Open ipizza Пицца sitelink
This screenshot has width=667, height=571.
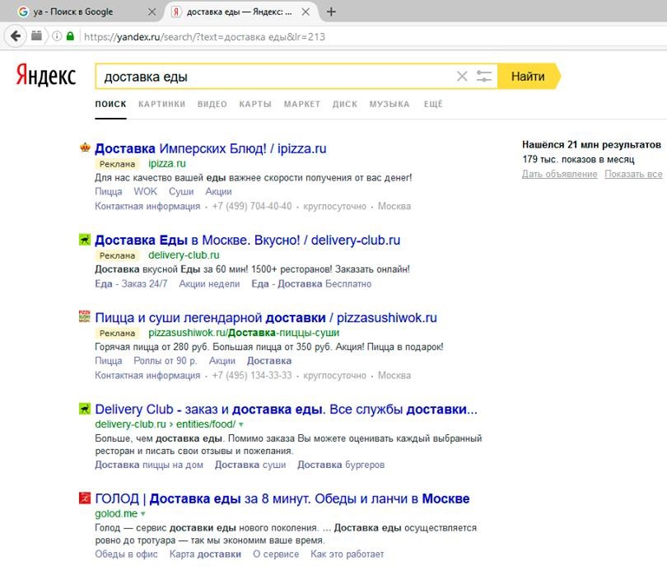pos(109,191)
